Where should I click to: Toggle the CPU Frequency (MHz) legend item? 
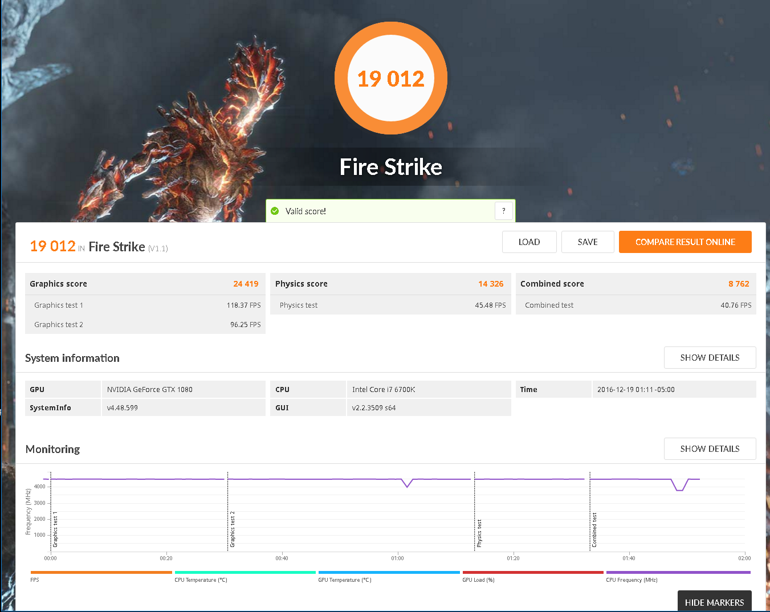(678, 576)
